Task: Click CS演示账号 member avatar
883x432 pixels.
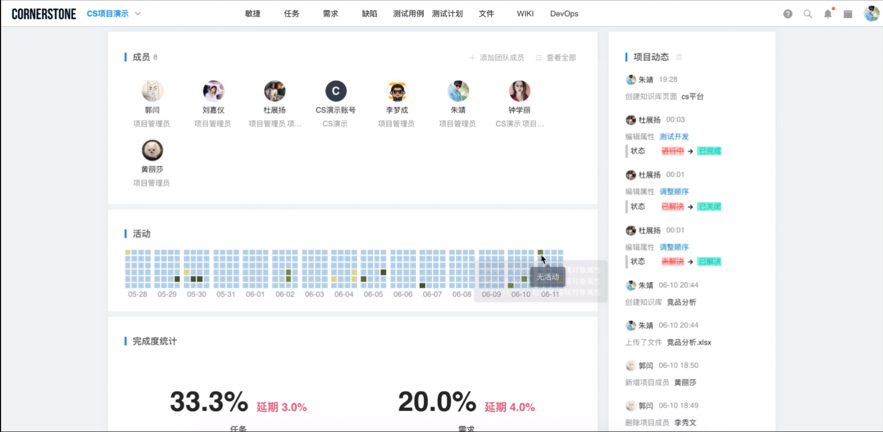Action: (x=335, y=91)
